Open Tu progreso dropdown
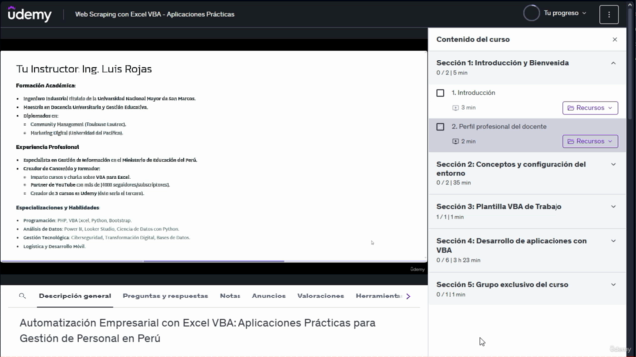Screen dimensions: 636x357 coord(565,13)
